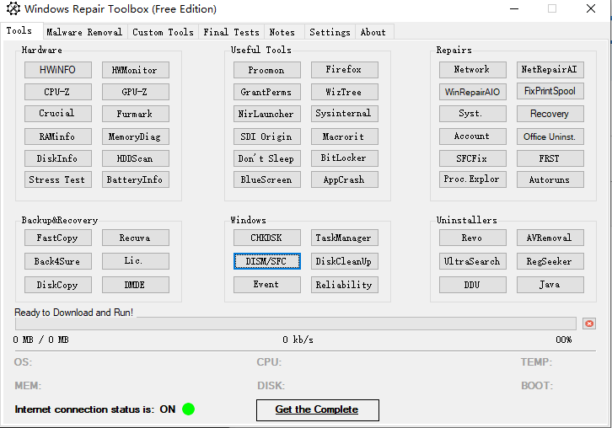Run FRST
The width and height of the screenshot is (612, 428).
(x=550, y=158)
